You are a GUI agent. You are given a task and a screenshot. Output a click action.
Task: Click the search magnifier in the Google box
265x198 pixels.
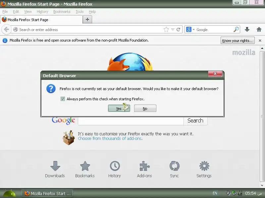(236, 29)
